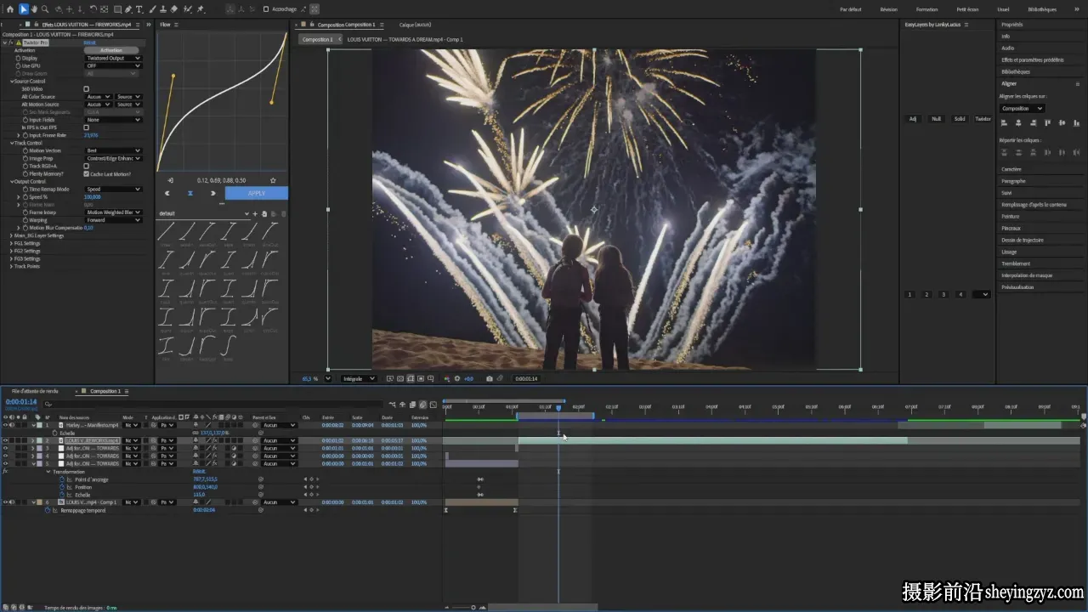This screenshot has height=612, width=1088.
Task: Select the Type text tool
Action: 139,9
